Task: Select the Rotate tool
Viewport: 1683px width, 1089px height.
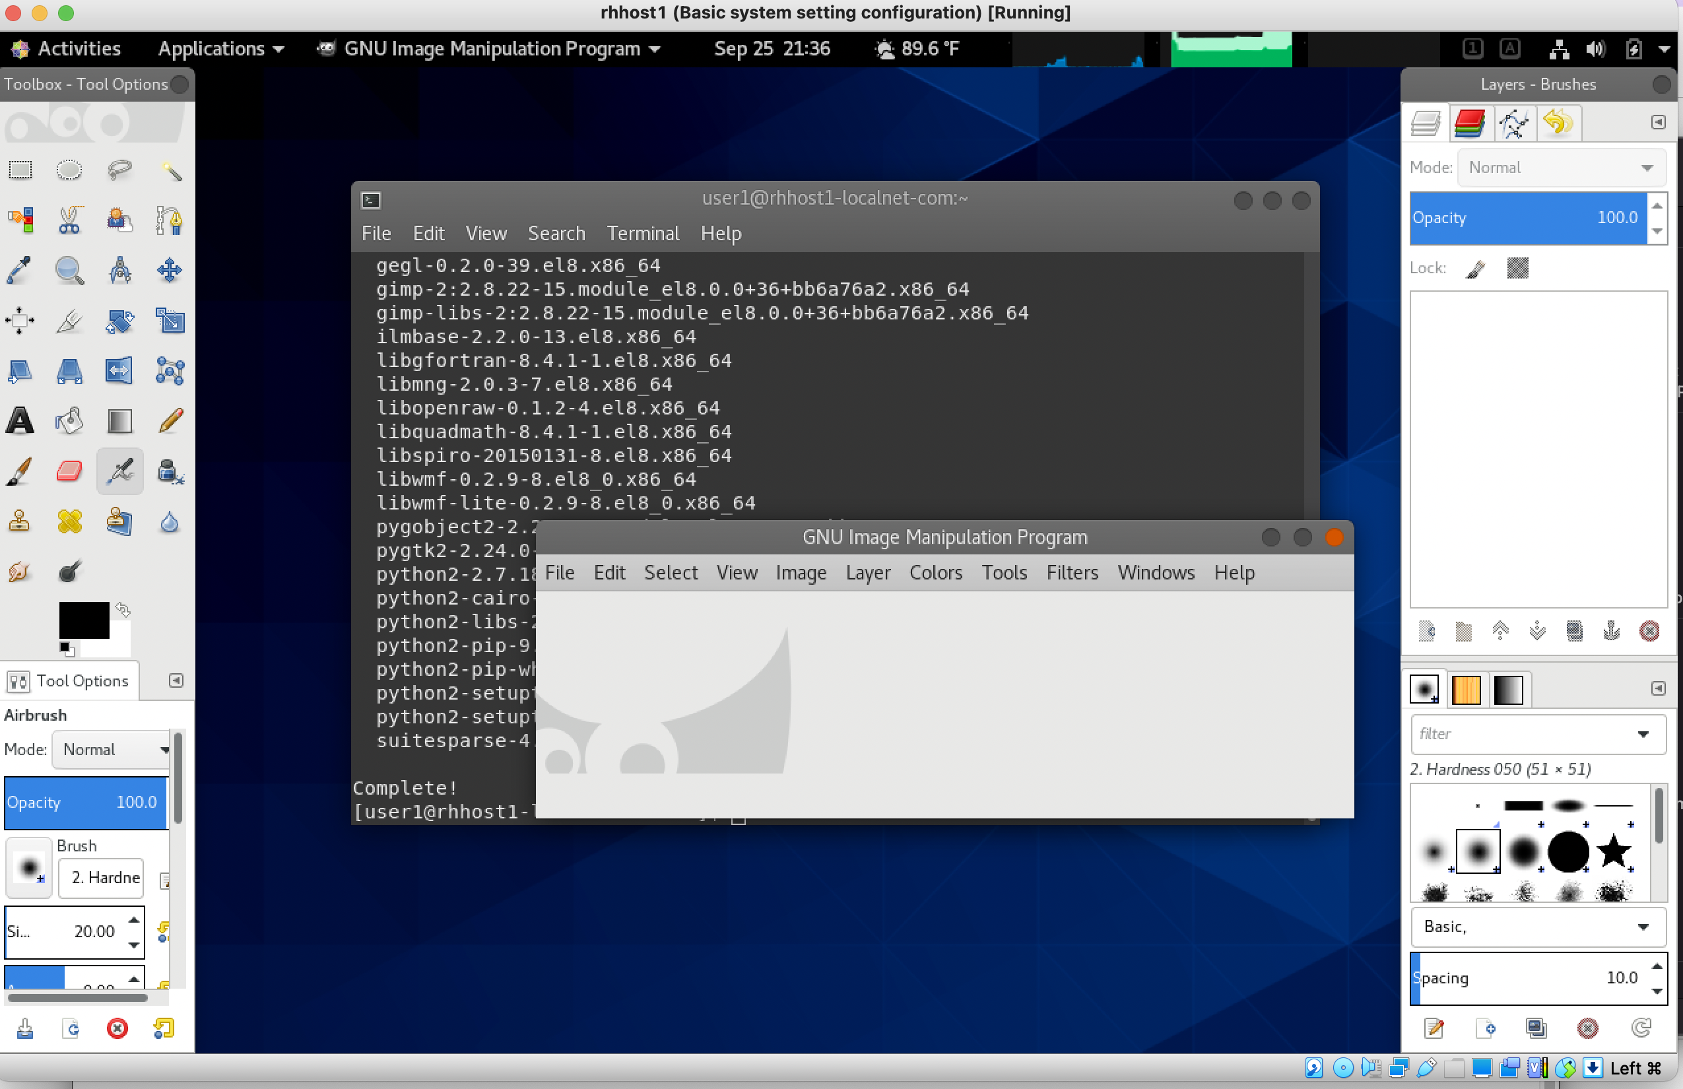Action: coord(119,320)
